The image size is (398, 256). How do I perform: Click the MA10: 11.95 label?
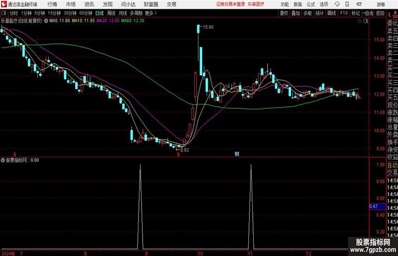[83, 21]
